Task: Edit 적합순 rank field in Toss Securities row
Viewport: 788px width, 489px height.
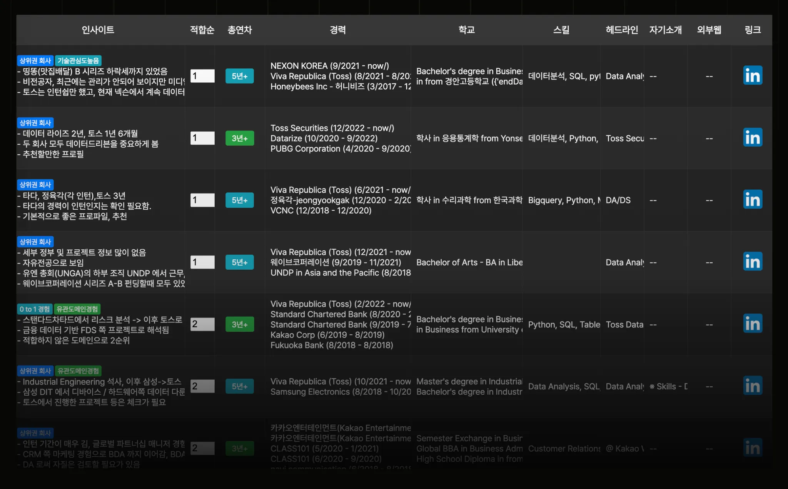Action: tap(202, 138)
